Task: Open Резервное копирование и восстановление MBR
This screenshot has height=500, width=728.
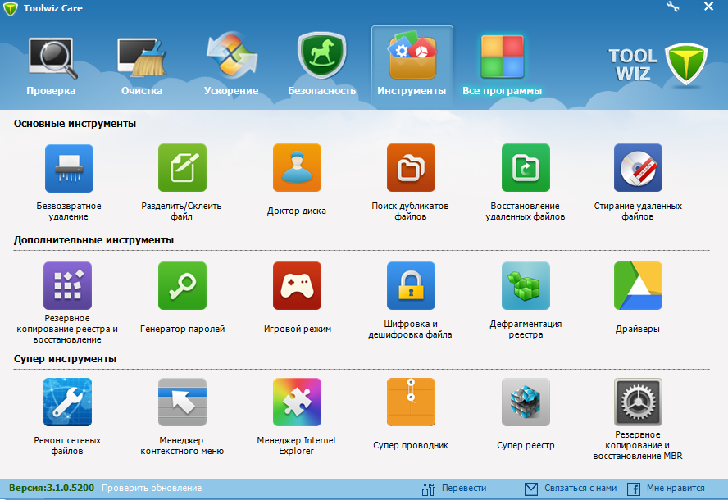Action: (x=638, y=402)
